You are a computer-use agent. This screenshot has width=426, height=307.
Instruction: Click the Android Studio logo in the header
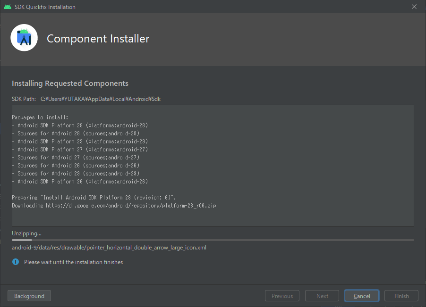pyautogui.click(x=24, y=38)
